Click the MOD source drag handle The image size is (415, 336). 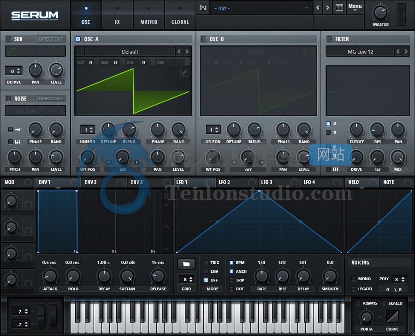(x=28, y=182)
